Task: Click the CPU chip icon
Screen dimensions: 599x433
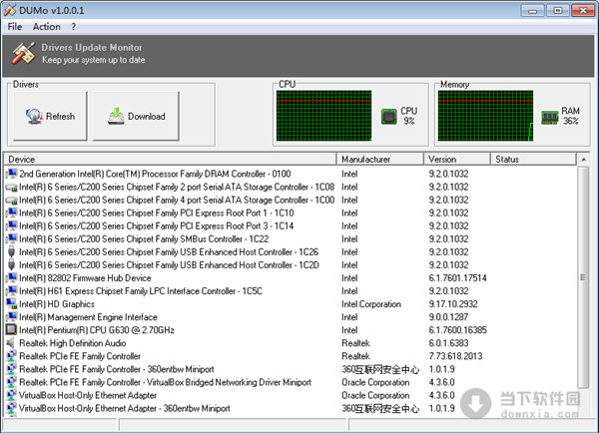Action: 389,116
